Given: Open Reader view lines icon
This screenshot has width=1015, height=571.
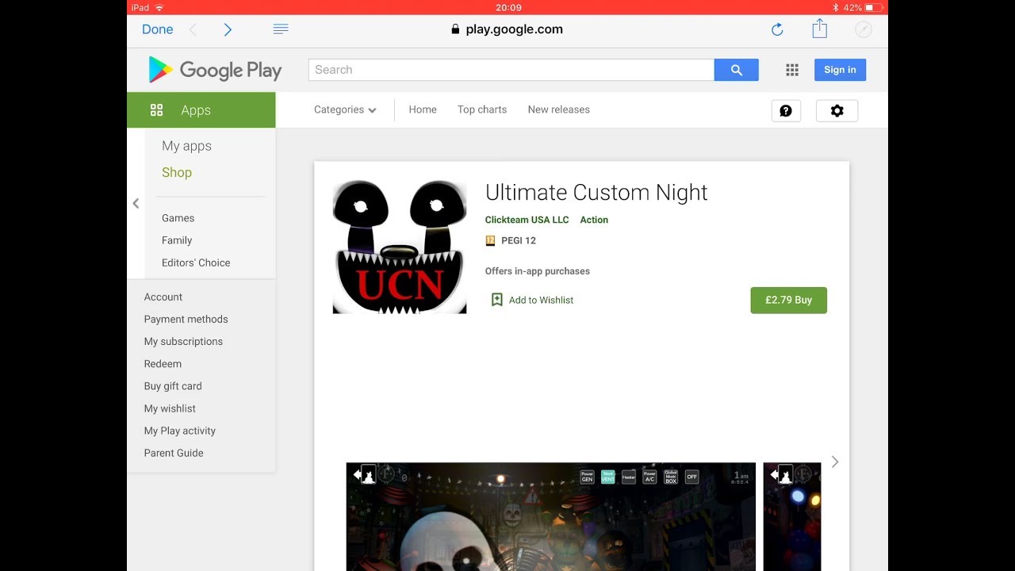Looking at the screenshot, I should tap(280, 29).
